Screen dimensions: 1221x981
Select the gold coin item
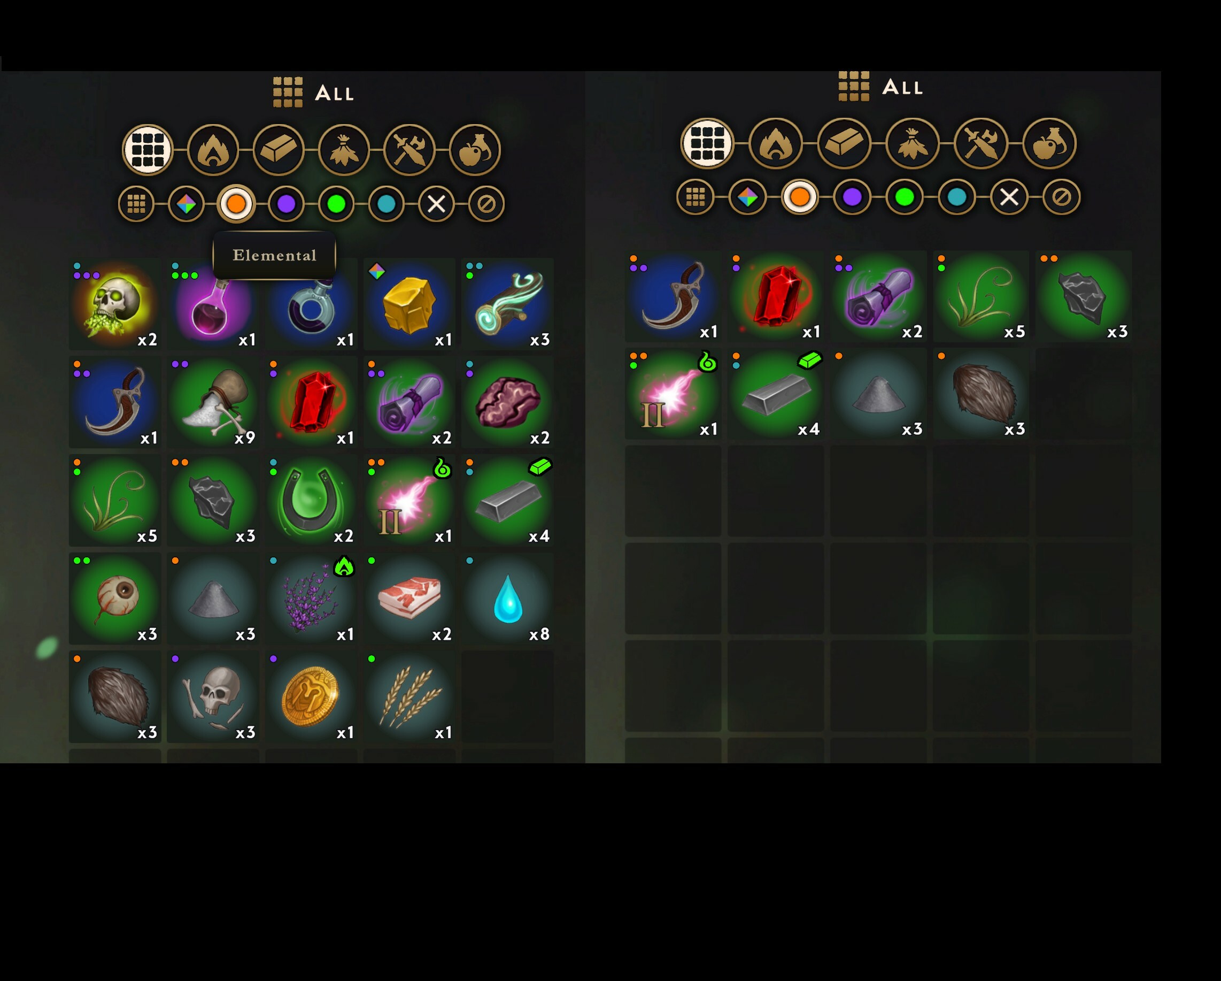[x=311, y=696]
